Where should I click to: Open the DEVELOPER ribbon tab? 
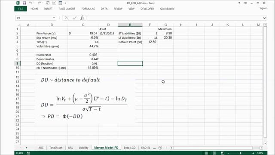click(x=147, y=9)
